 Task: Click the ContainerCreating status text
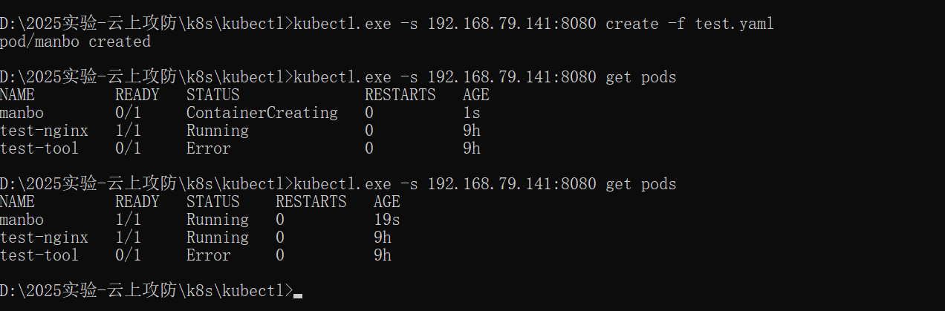click(x=262, y=113)
